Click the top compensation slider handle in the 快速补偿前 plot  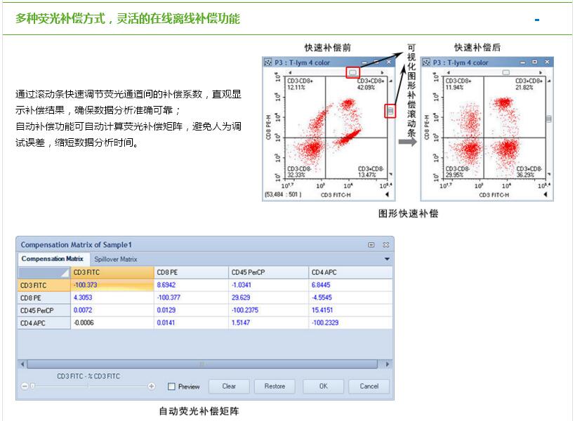click(352, 72)
